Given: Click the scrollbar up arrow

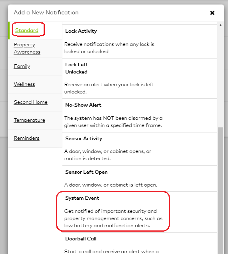Looking at the screenshot, I should pos(220,25).
